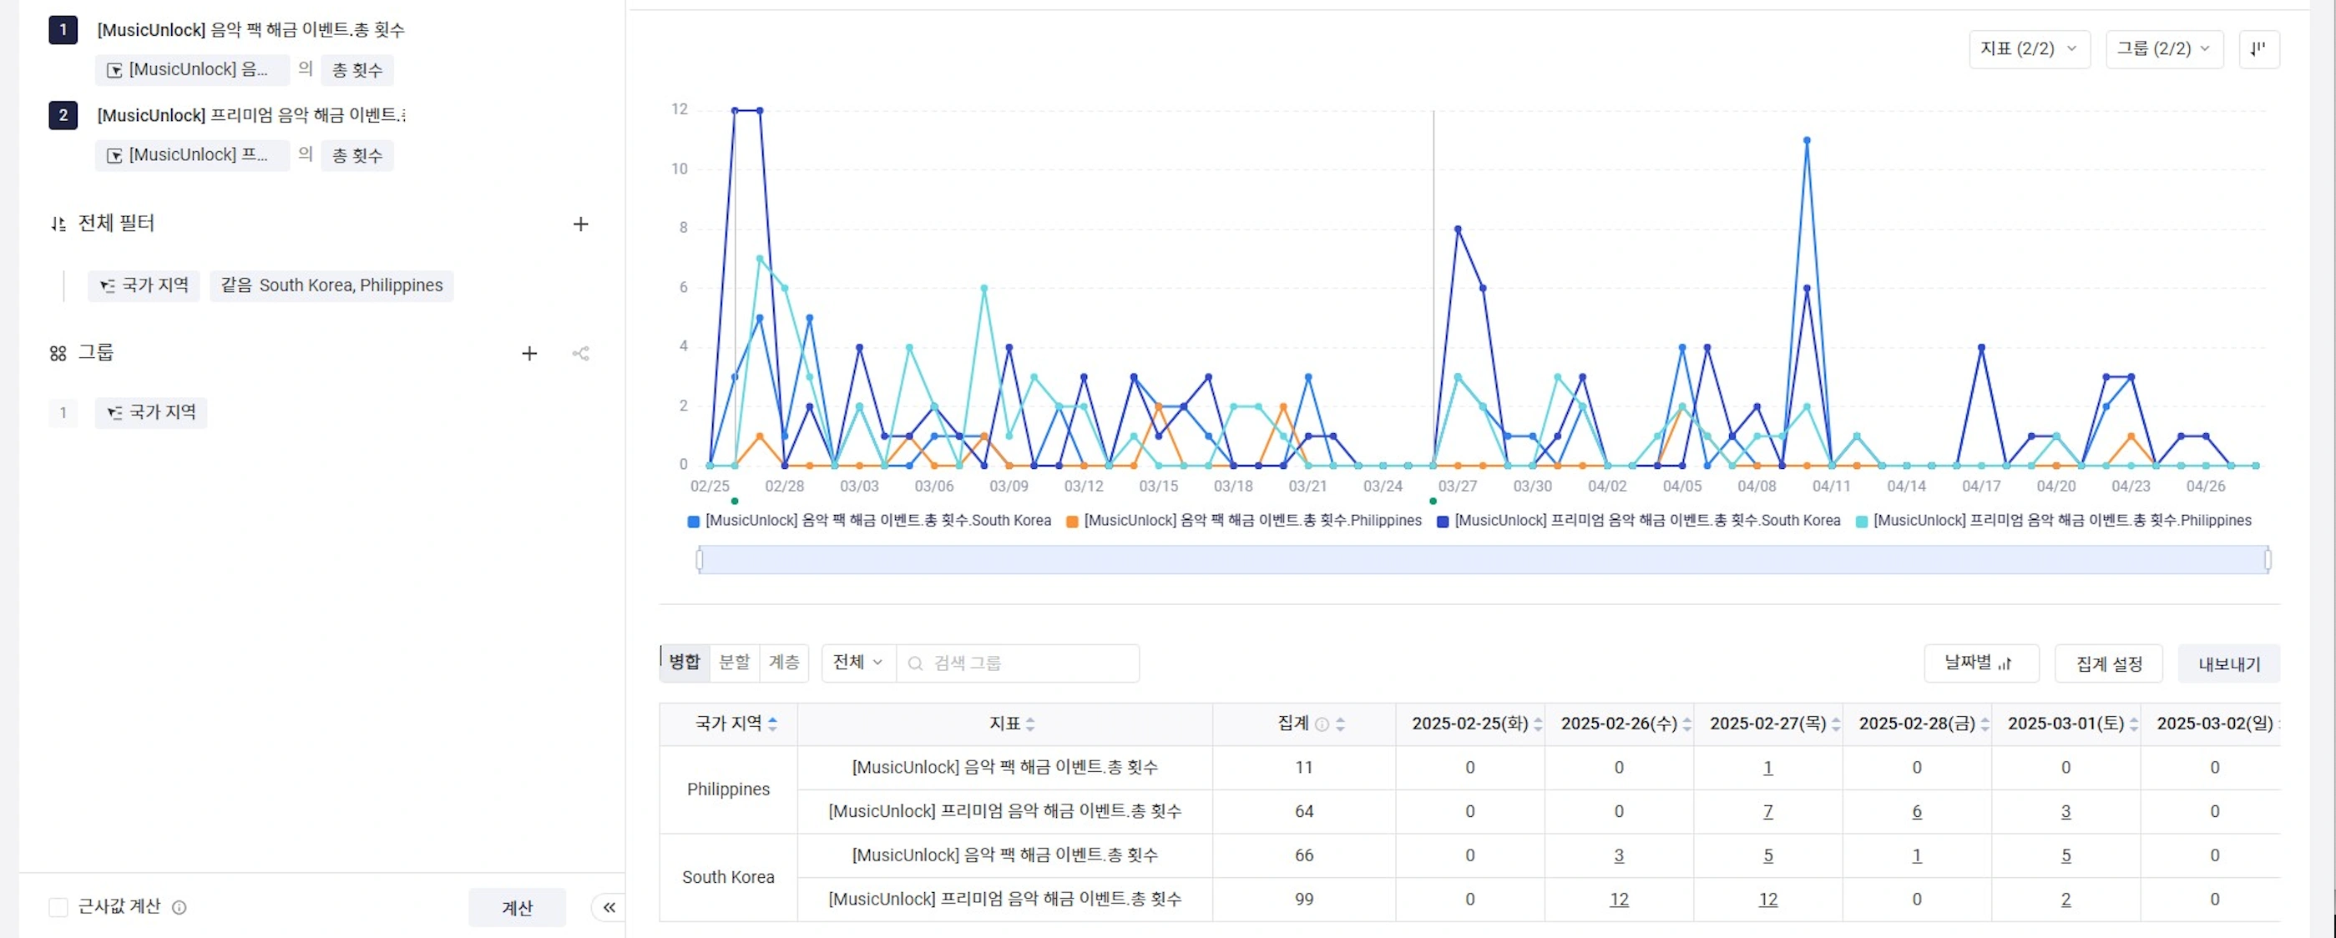
Task: Open the 그룹 (2/2) dropdown
Action: click(2164, 49)
